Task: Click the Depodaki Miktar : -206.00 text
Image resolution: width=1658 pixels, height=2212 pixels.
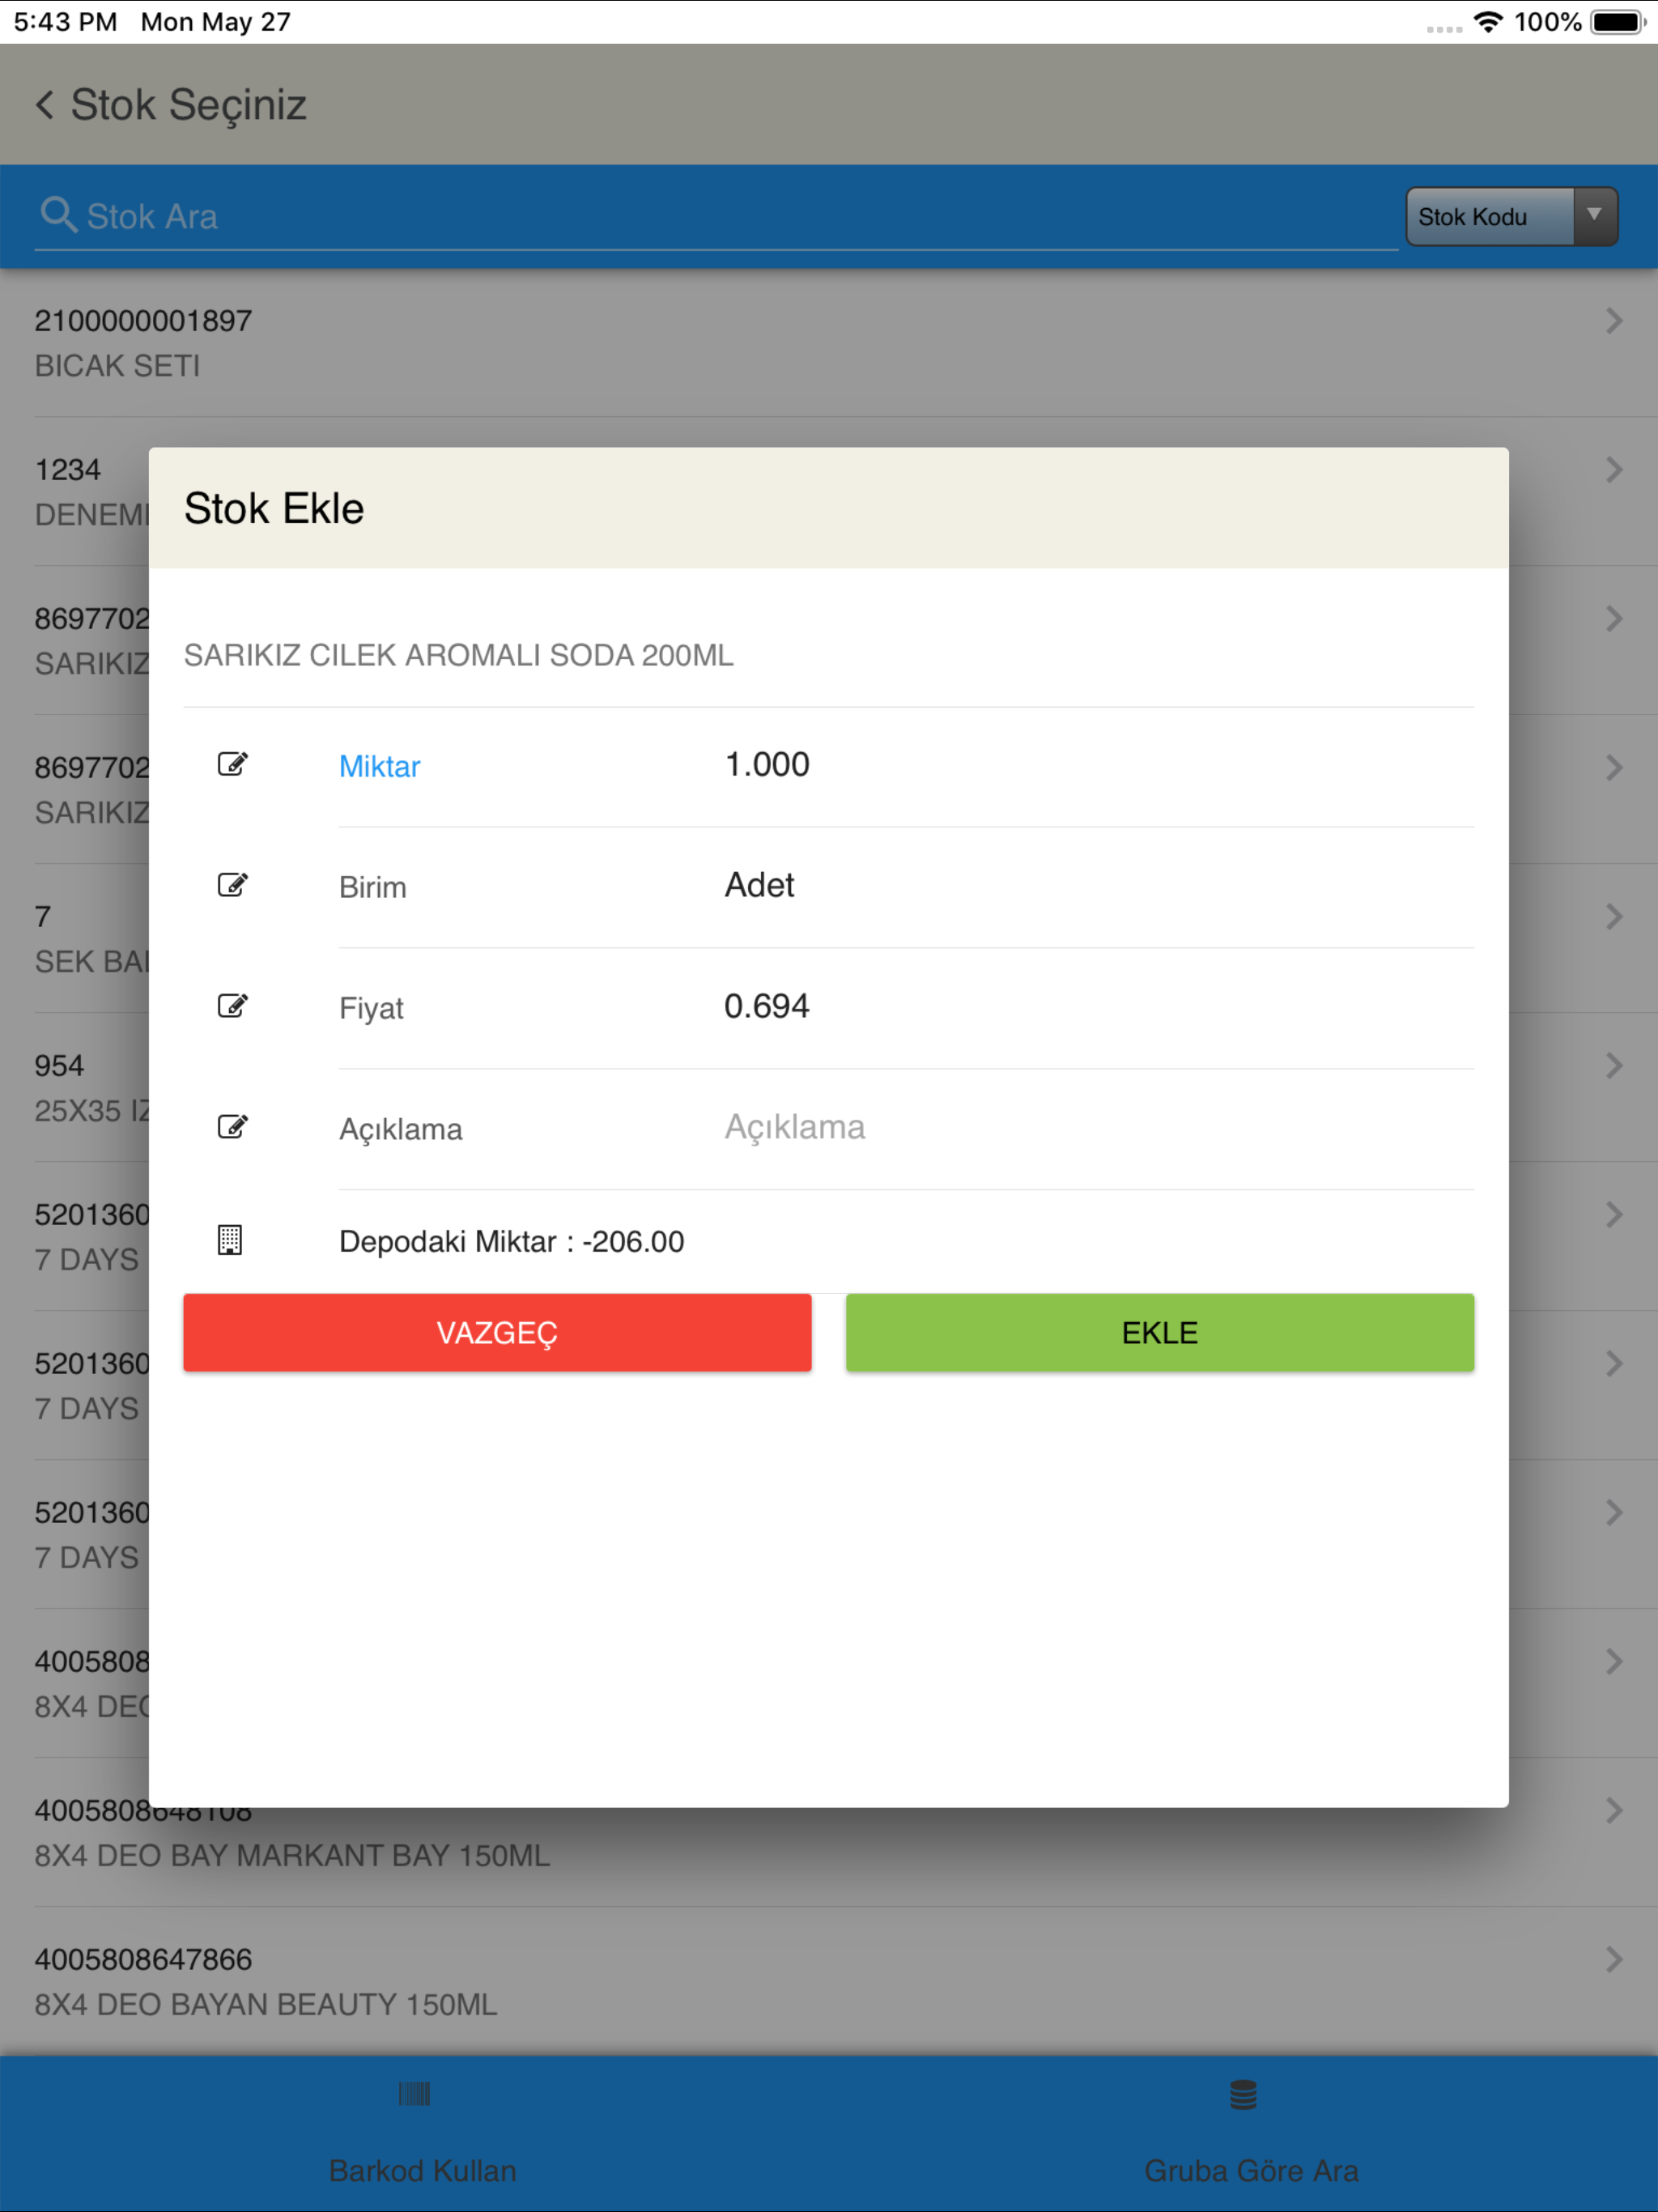Action: coord(511,1241)
